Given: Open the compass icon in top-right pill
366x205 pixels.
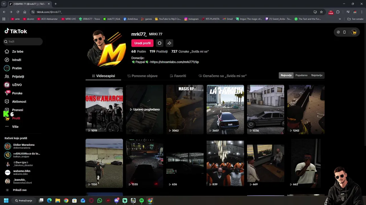Looking at the screenshot, I should coord(338,32).
